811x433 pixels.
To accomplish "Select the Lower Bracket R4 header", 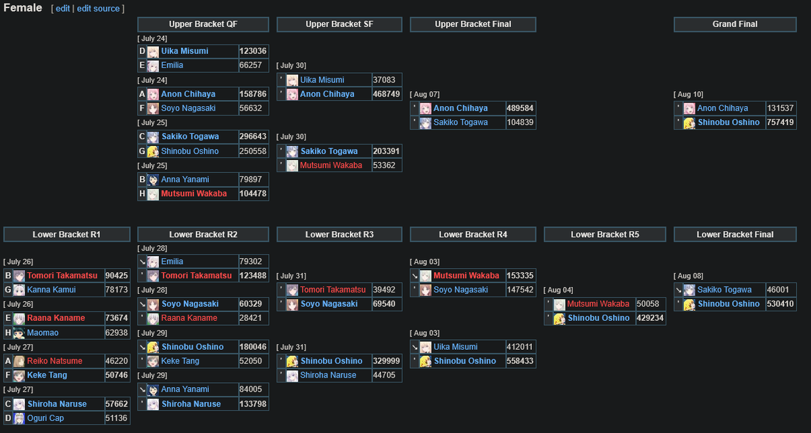I will tap(473, 234).
